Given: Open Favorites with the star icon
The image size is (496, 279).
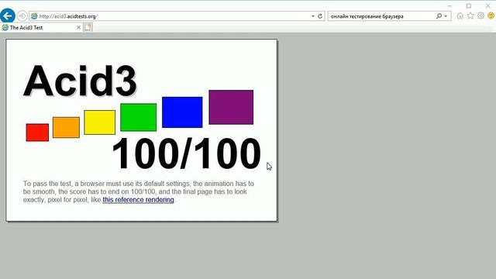Looking at the screenshot, I should pos(470,15).
